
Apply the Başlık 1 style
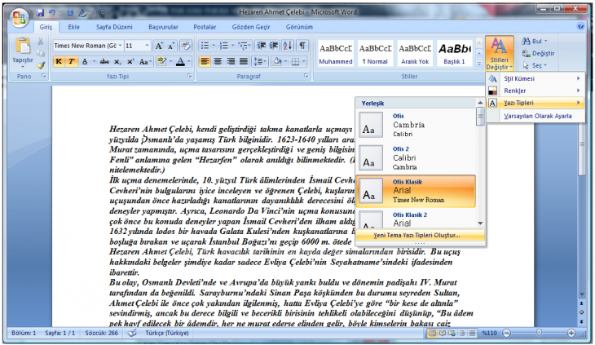pos(455,54)
